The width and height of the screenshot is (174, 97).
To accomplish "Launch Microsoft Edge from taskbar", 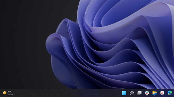I will (x=170, y=93).
